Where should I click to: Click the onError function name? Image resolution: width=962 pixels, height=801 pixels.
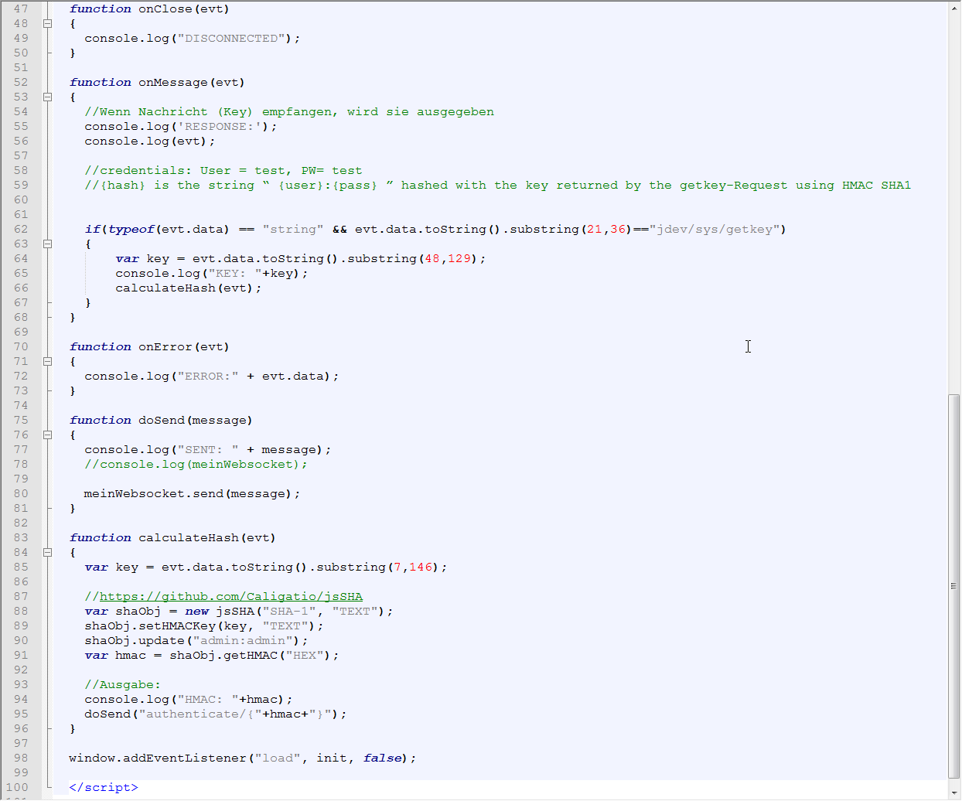165,346
